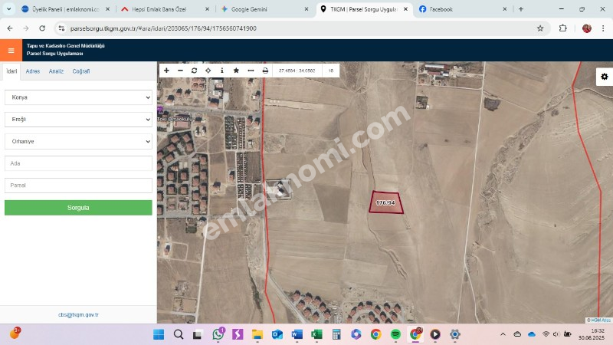Click the zoom in plus icon
The width and height of the screenshot is (613, 345).
point(166,70)
